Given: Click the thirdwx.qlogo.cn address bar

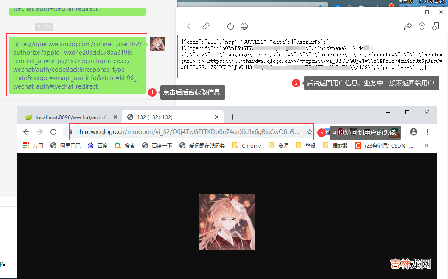Looking at the screenshot, I should click(187, 132).
